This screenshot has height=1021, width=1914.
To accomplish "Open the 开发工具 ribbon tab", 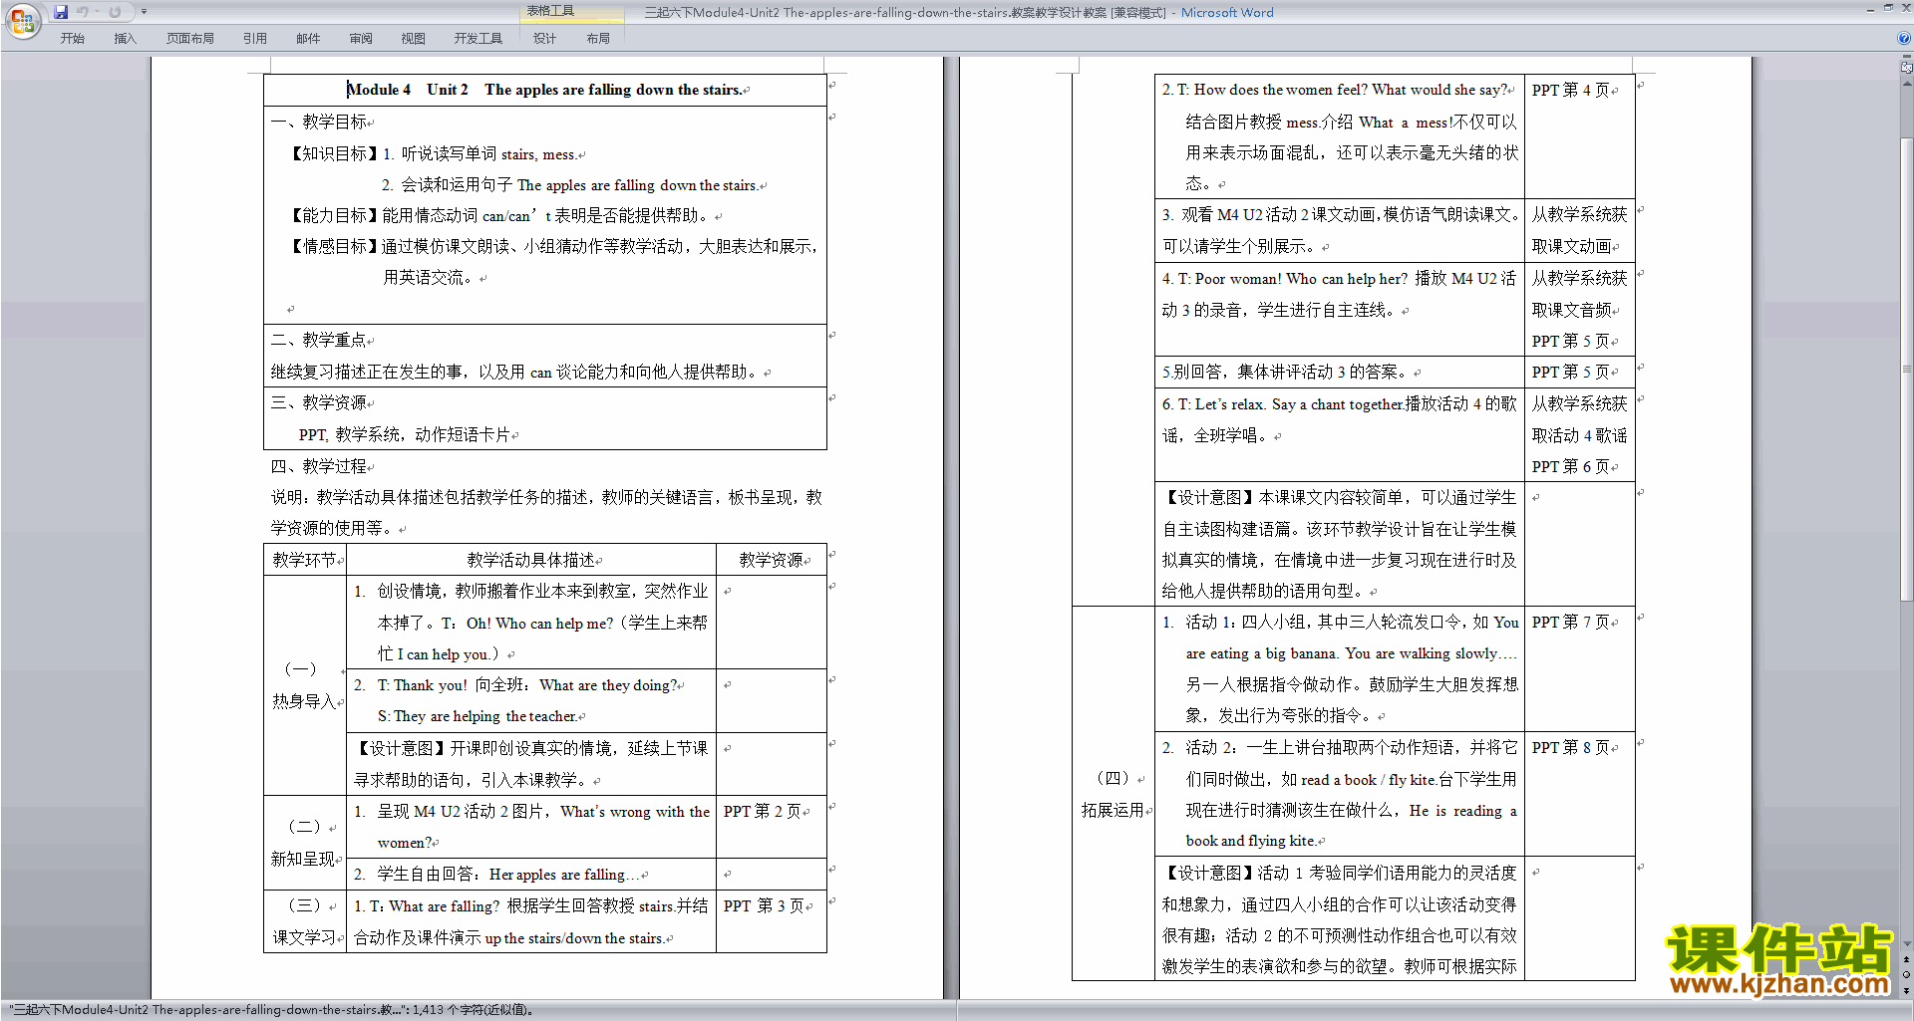I will coord(478,39).
